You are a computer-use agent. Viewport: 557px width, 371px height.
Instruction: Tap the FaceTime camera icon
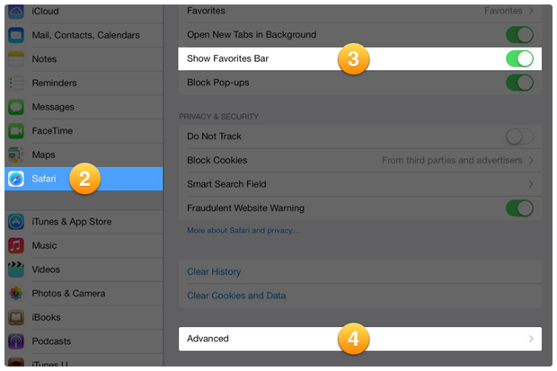(x=16, y=131)
